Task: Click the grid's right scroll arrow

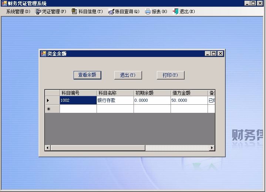Action: pyautogui.click(x=212, y=148)
